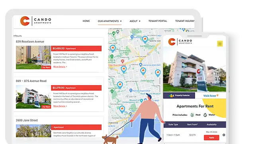The height and width of the screenshot is (144, 254).
Task: Click the Suite Type column header
Action: (173, 125)
